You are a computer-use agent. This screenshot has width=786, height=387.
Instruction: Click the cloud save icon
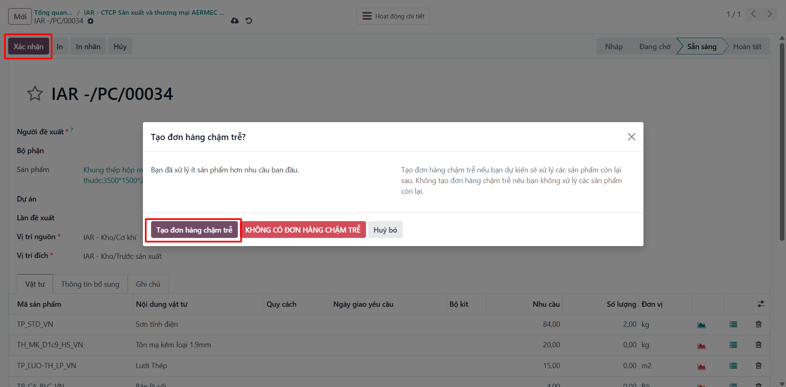(235, 20)
